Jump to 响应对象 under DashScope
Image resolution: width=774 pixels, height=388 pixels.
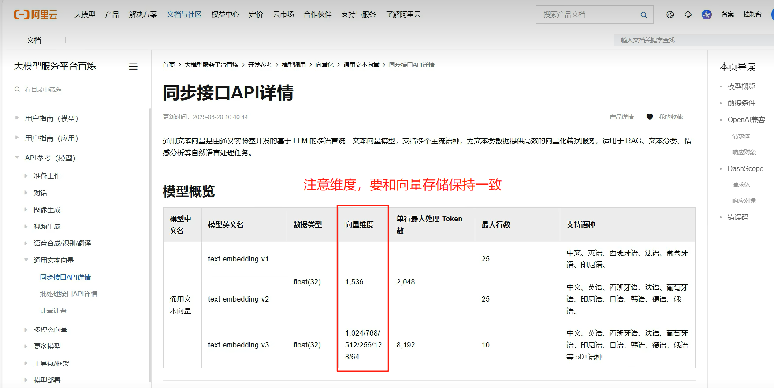[x=744, y=201]
